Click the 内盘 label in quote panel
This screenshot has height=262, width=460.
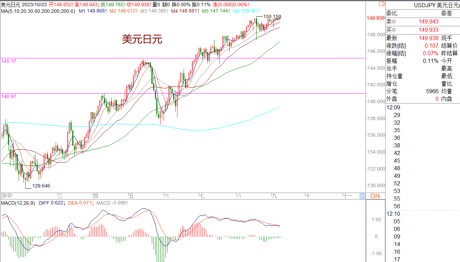click(447, 99)
